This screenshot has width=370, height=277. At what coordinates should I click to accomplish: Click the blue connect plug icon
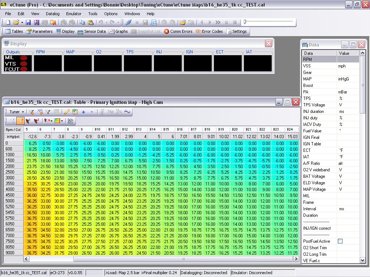(x=129, y=22)
